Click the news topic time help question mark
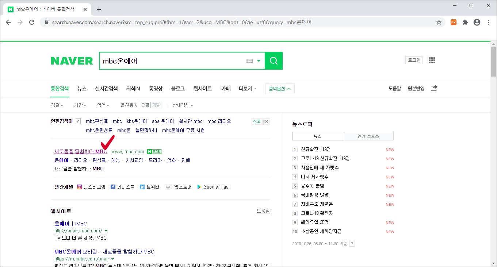497x267 pixels. 352,244
